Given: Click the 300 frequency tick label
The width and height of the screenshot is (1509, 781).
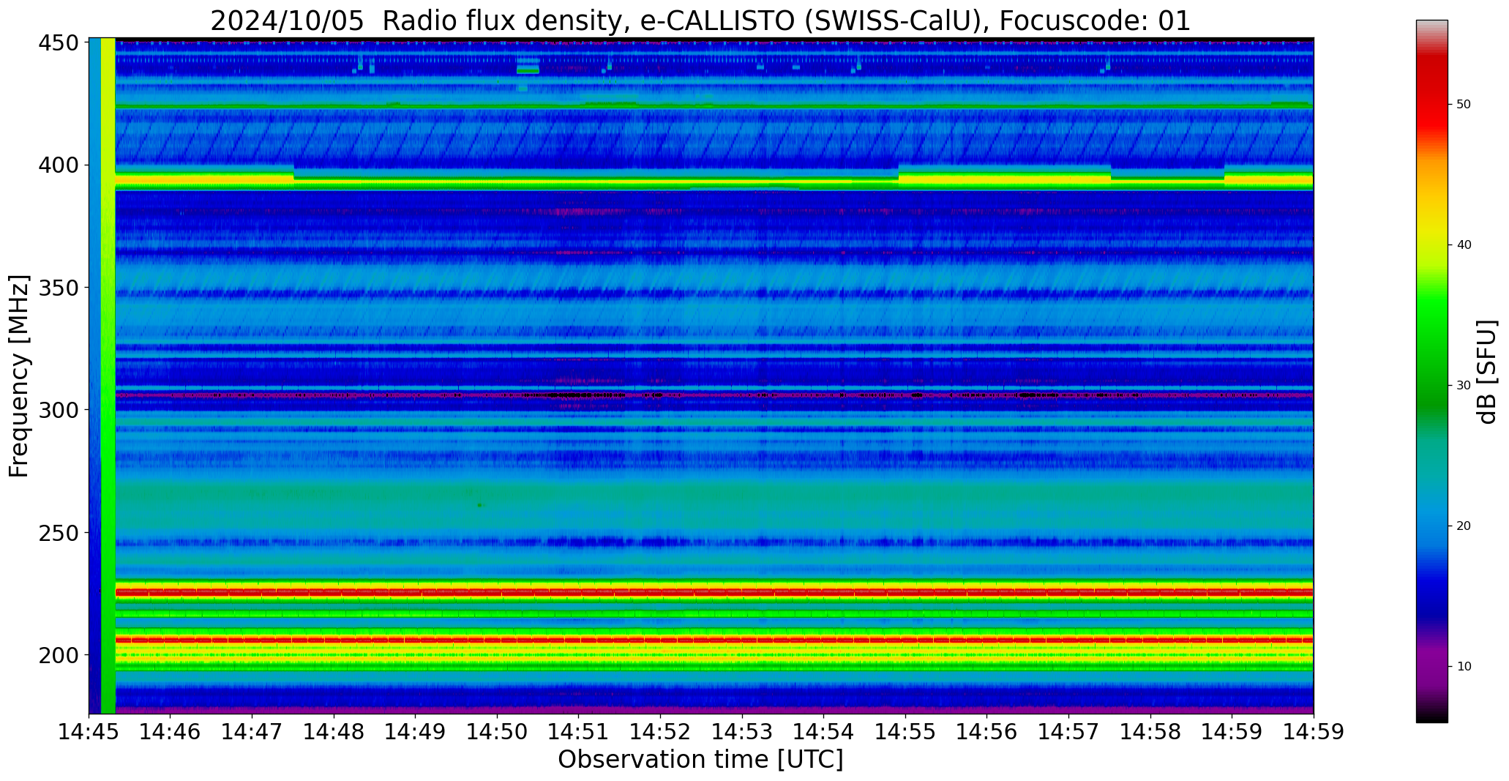Looking at the screenshot, I should click(x=59, y=410).
